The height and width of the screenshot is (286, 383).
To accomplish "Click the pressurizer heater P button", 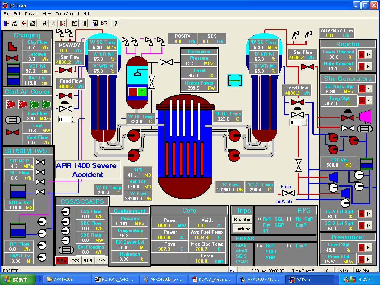I will click(132, 92).
